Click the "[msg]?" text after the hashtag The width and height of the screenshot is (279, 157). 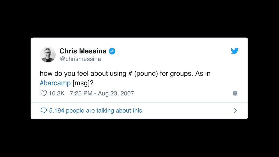(83, 83)
